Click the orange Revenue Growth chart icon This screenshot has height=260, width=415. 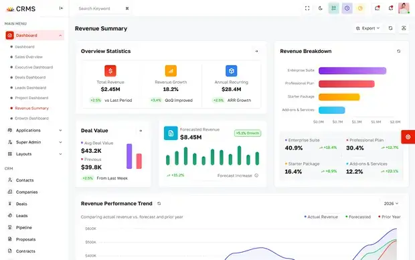[171, 71]
